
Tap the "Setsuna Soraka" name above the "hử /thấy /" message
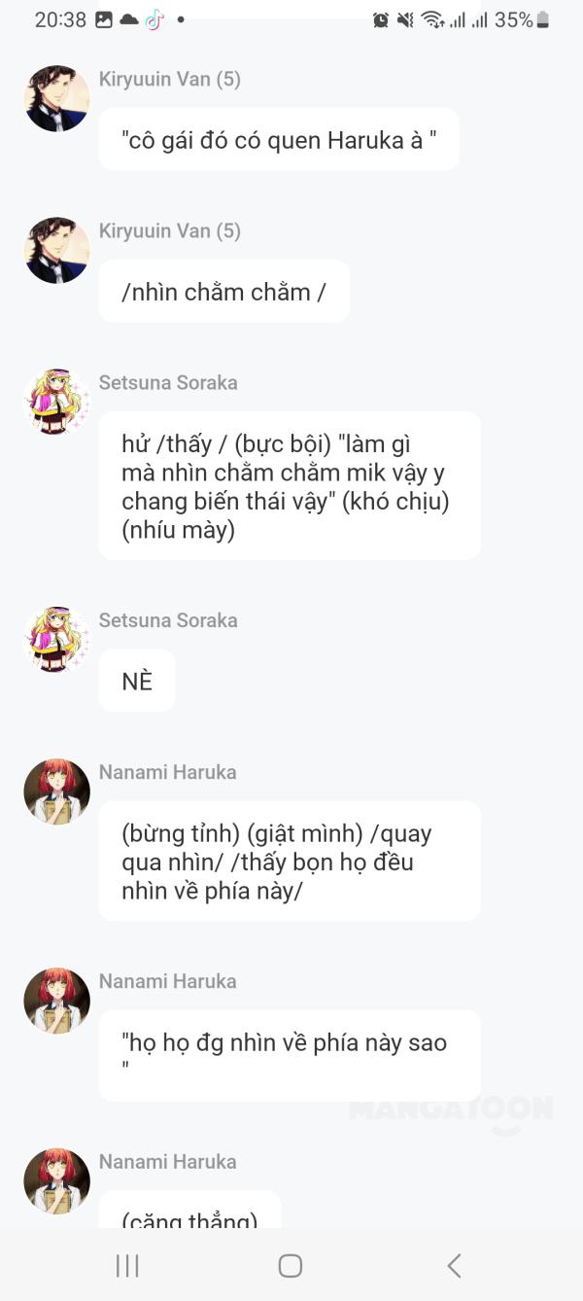pyautogui.click(x=168, y=382)
